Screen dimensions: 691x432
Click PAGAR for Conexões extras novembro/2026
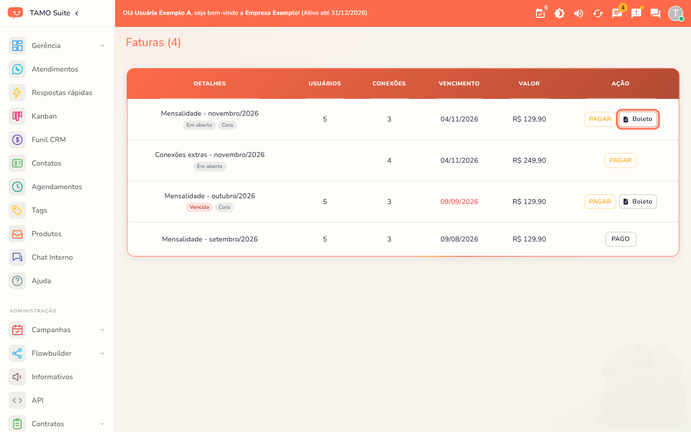tap(620, 160)
